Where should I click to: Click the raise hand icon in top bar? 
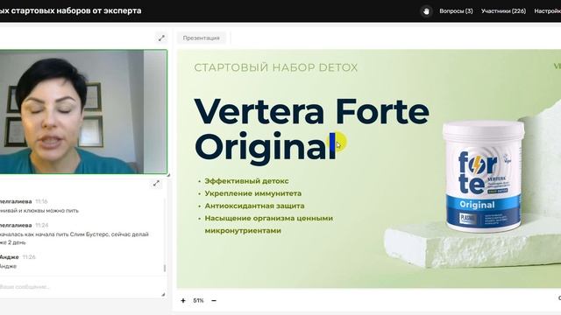[426, 11]
